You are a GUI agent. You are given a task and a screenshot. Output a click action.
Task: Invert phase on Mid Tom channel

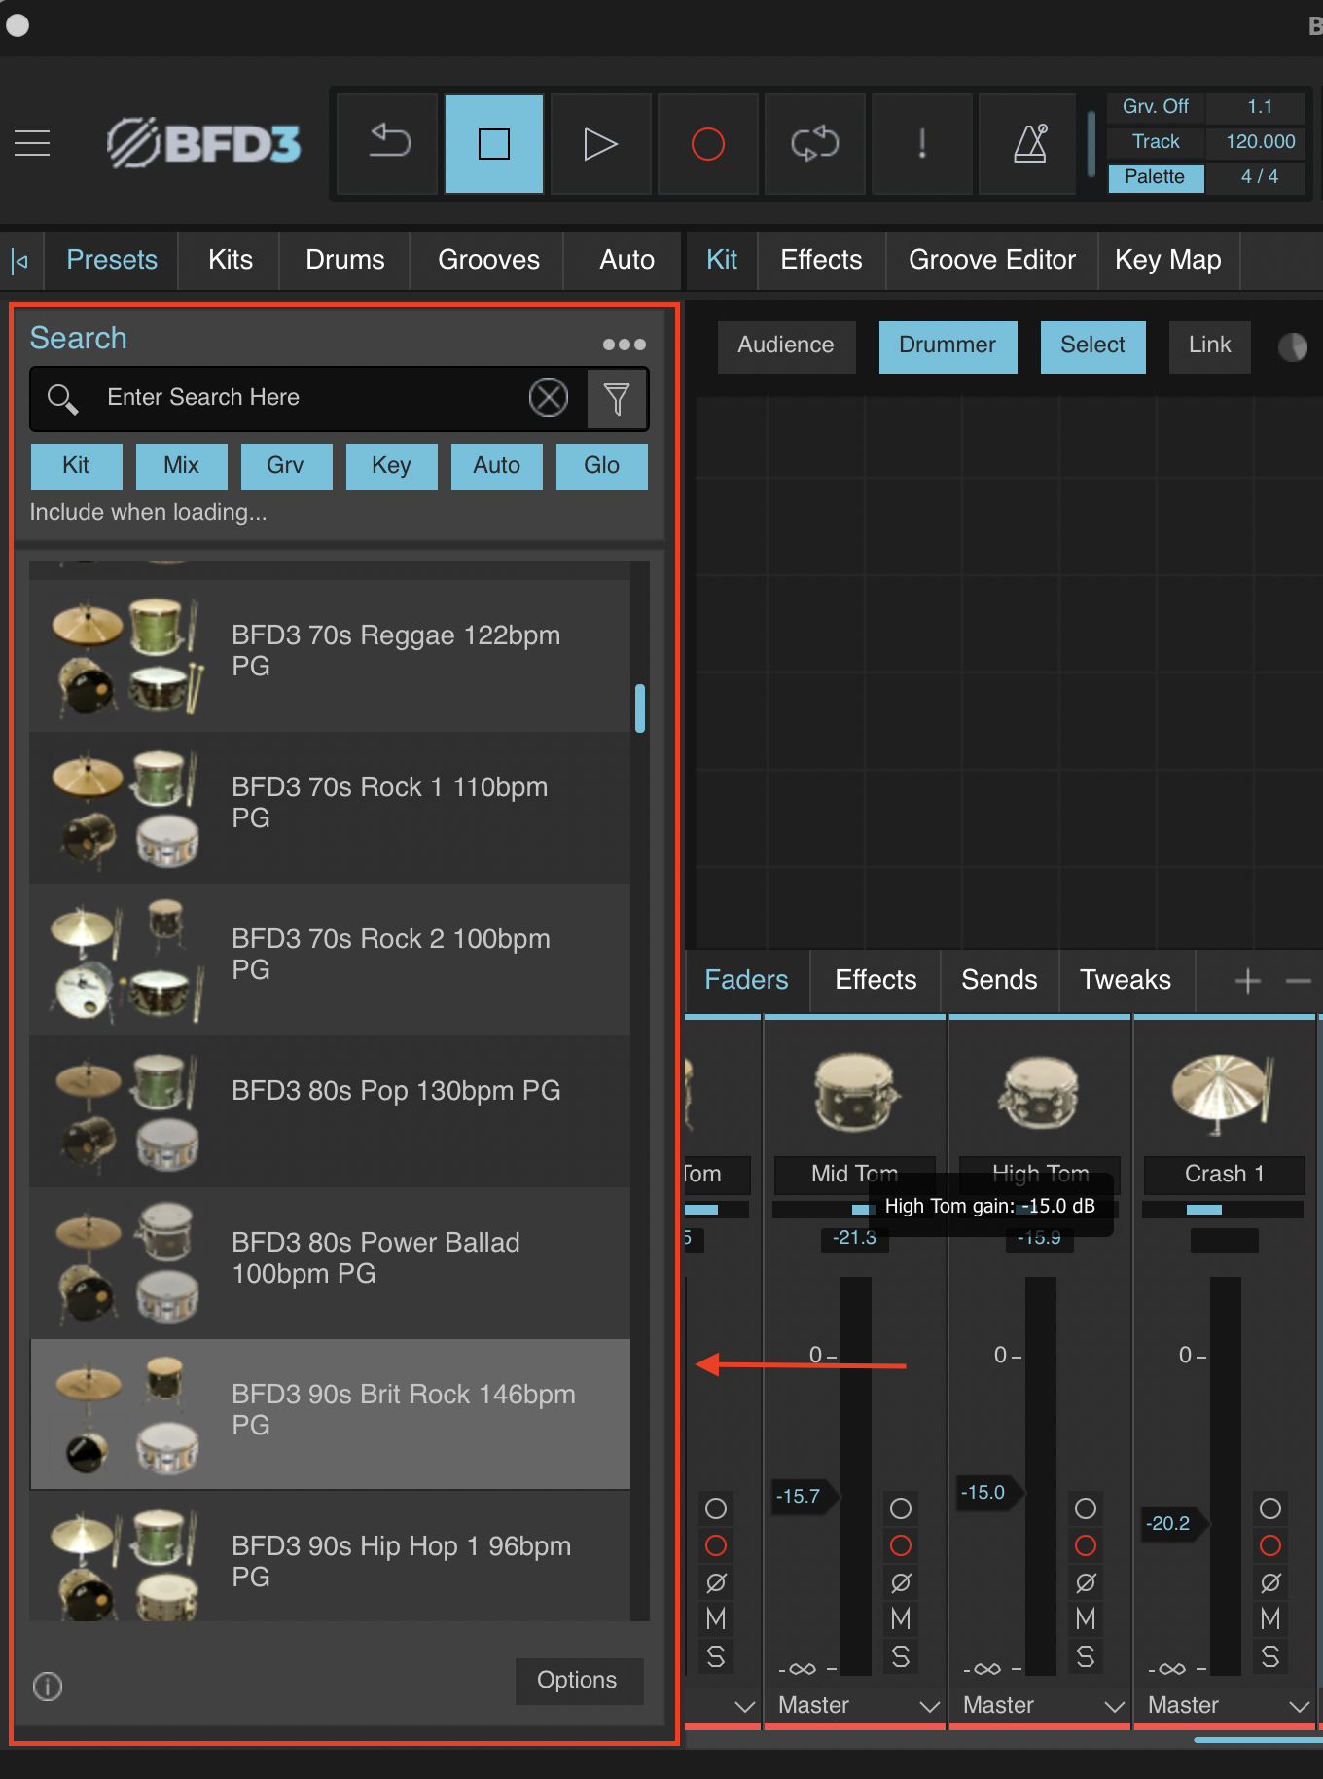pos(901,1582)
